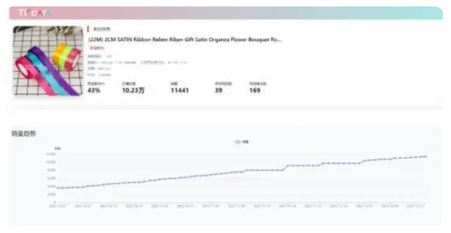This screenshot has width=451, height=233.
Task: Click the pink tag under the product title
Action: 96,48
